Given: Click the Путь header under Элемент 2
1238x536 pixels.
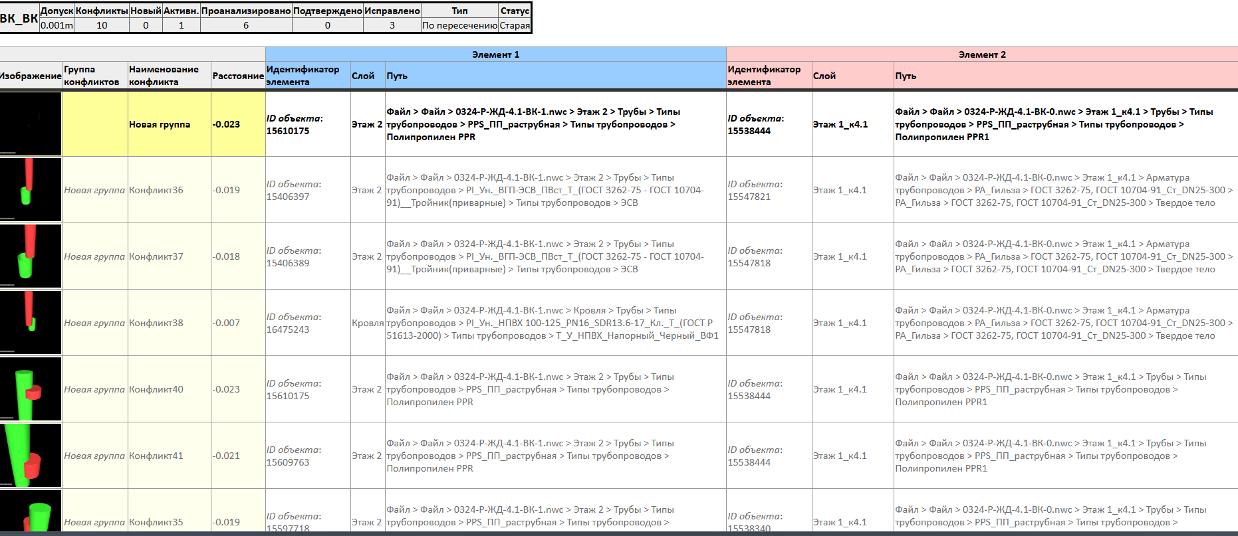Looking at the screenshot, I should [x=1066, y=76].
